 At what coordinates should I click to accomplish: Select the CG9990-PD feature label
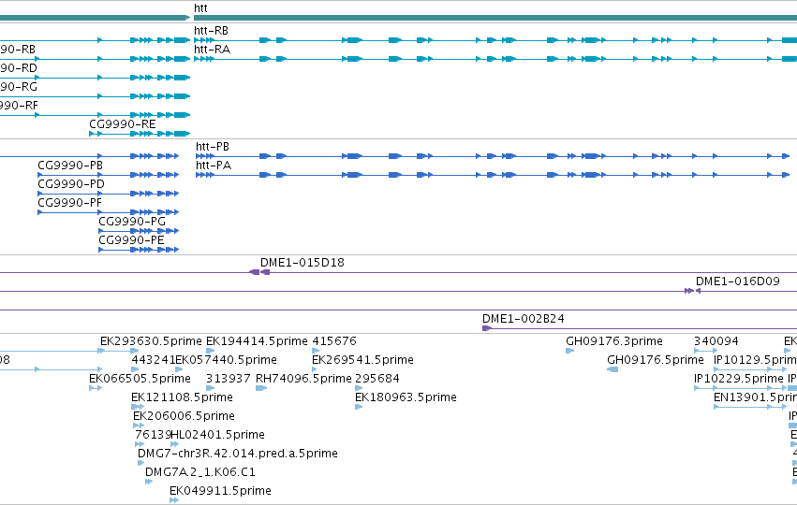click(x=71, y=184)
